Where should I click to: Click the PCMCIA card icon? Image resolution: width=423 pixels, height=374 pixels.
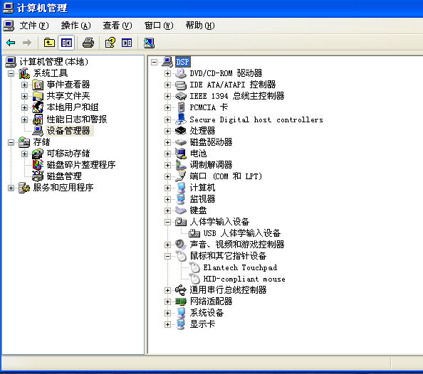pyautogui.click(x=181, y=107)
